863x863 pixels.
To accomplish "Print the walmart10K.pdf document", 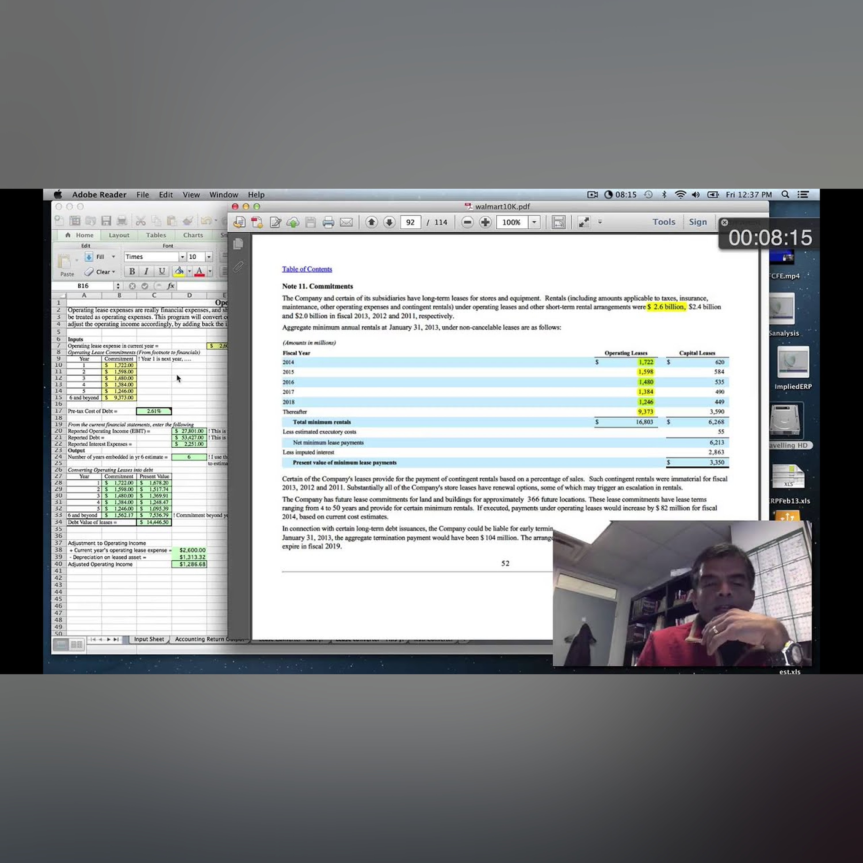I will (328, 222).
